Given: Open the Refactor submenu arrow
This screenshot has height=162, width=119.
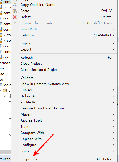Looking at the screenshot, I should click(113, 35).
